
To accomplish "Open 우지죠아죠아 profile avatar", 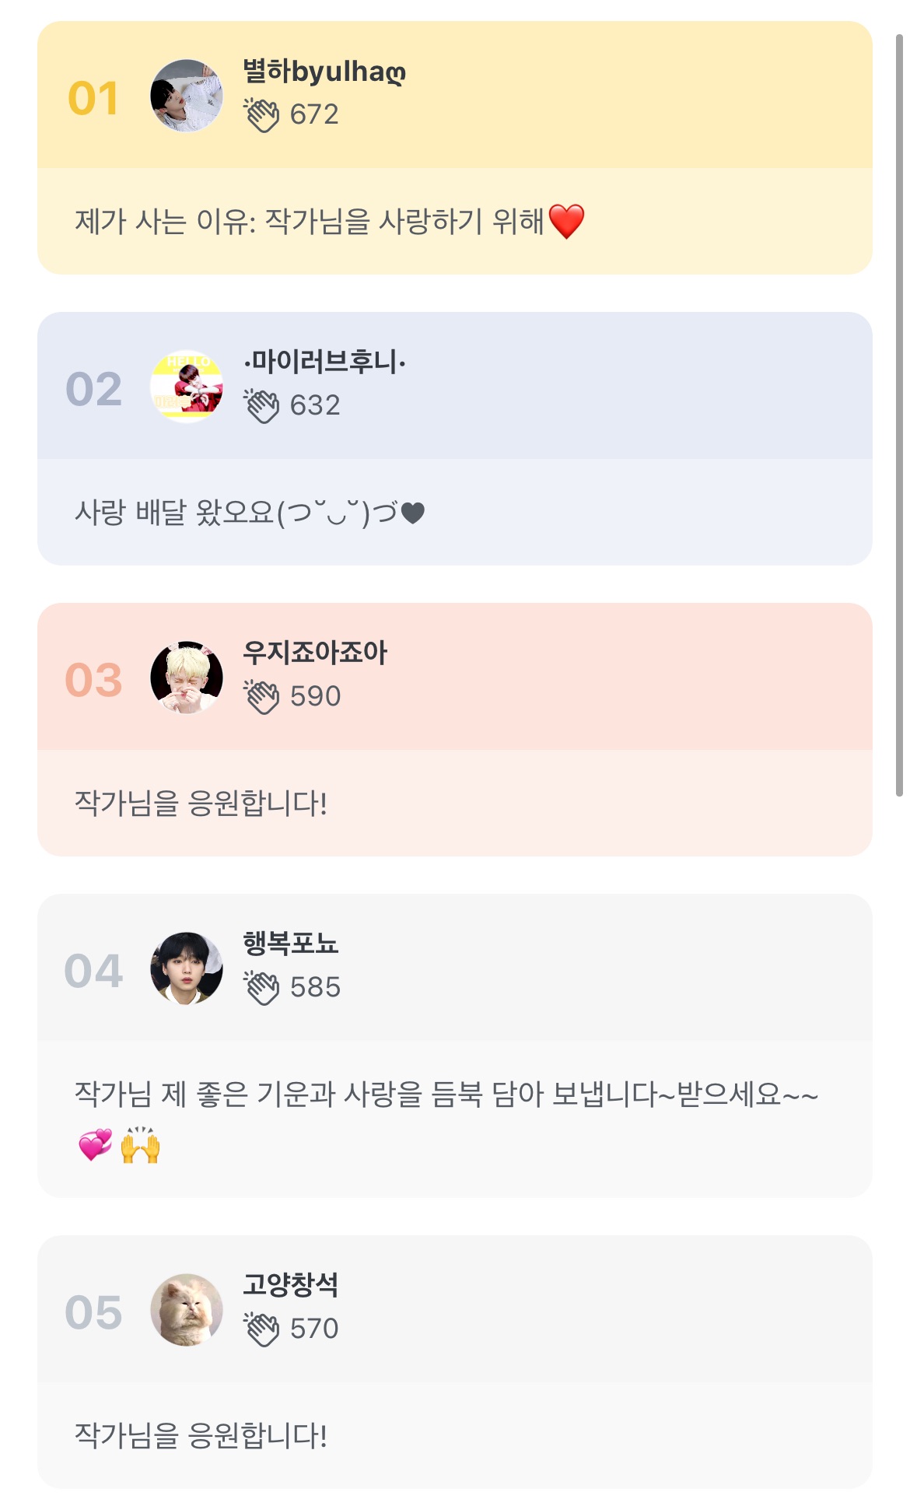I will coord(187,678).
